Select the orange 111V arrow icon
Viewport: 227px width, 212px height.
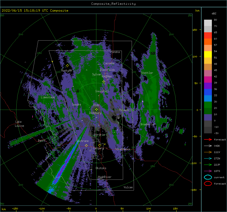[x=208, y=152]
